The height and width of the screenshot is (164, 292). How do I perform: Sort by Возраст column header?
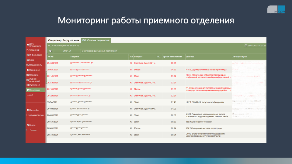145,57
